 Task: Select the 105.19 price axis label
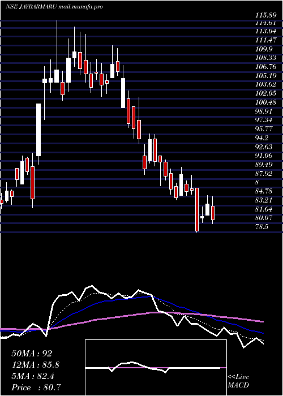coord(265,75)
